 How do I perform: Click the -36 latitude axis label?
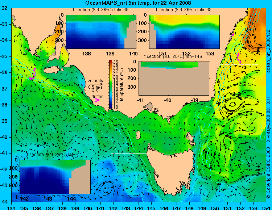(x=4, y=72)
